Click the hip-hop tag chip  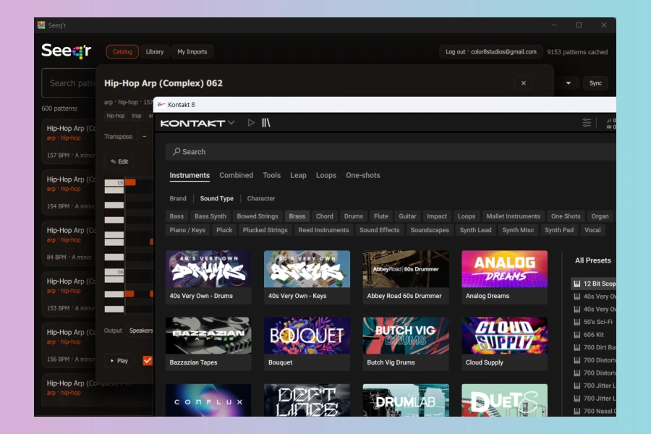(x=116, y=116)
